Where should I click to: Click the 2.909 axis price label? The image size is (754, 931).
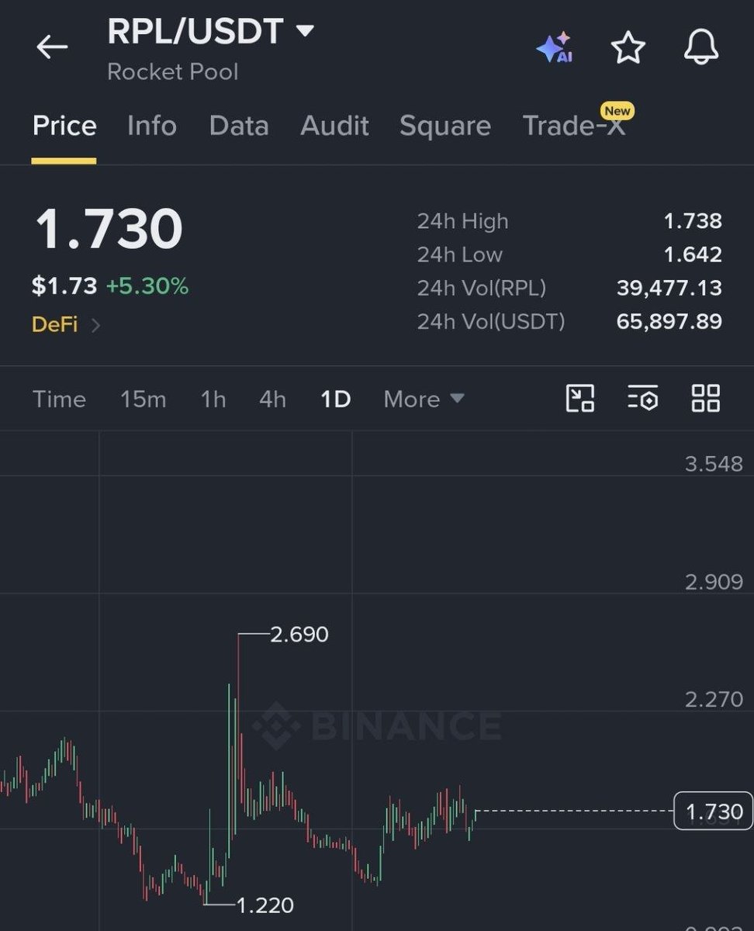pyautogui.click(x=714, y=582)
